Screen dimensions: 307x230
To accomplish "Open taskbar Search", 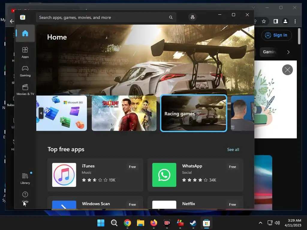I will click(114, 223).
